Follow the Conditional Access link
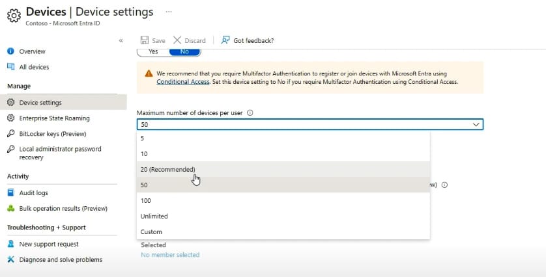This screenshot has width=546, height=277. pos(183,82)
